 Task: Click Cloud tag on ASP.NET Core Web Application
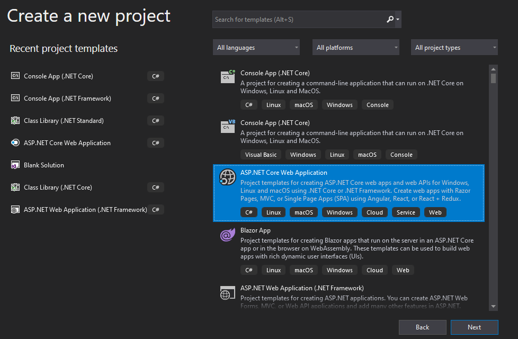[374, 212]
